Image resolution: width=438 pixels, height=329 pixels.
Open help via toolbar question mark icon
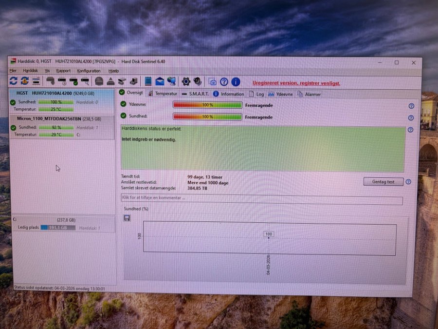pos(224,82)
